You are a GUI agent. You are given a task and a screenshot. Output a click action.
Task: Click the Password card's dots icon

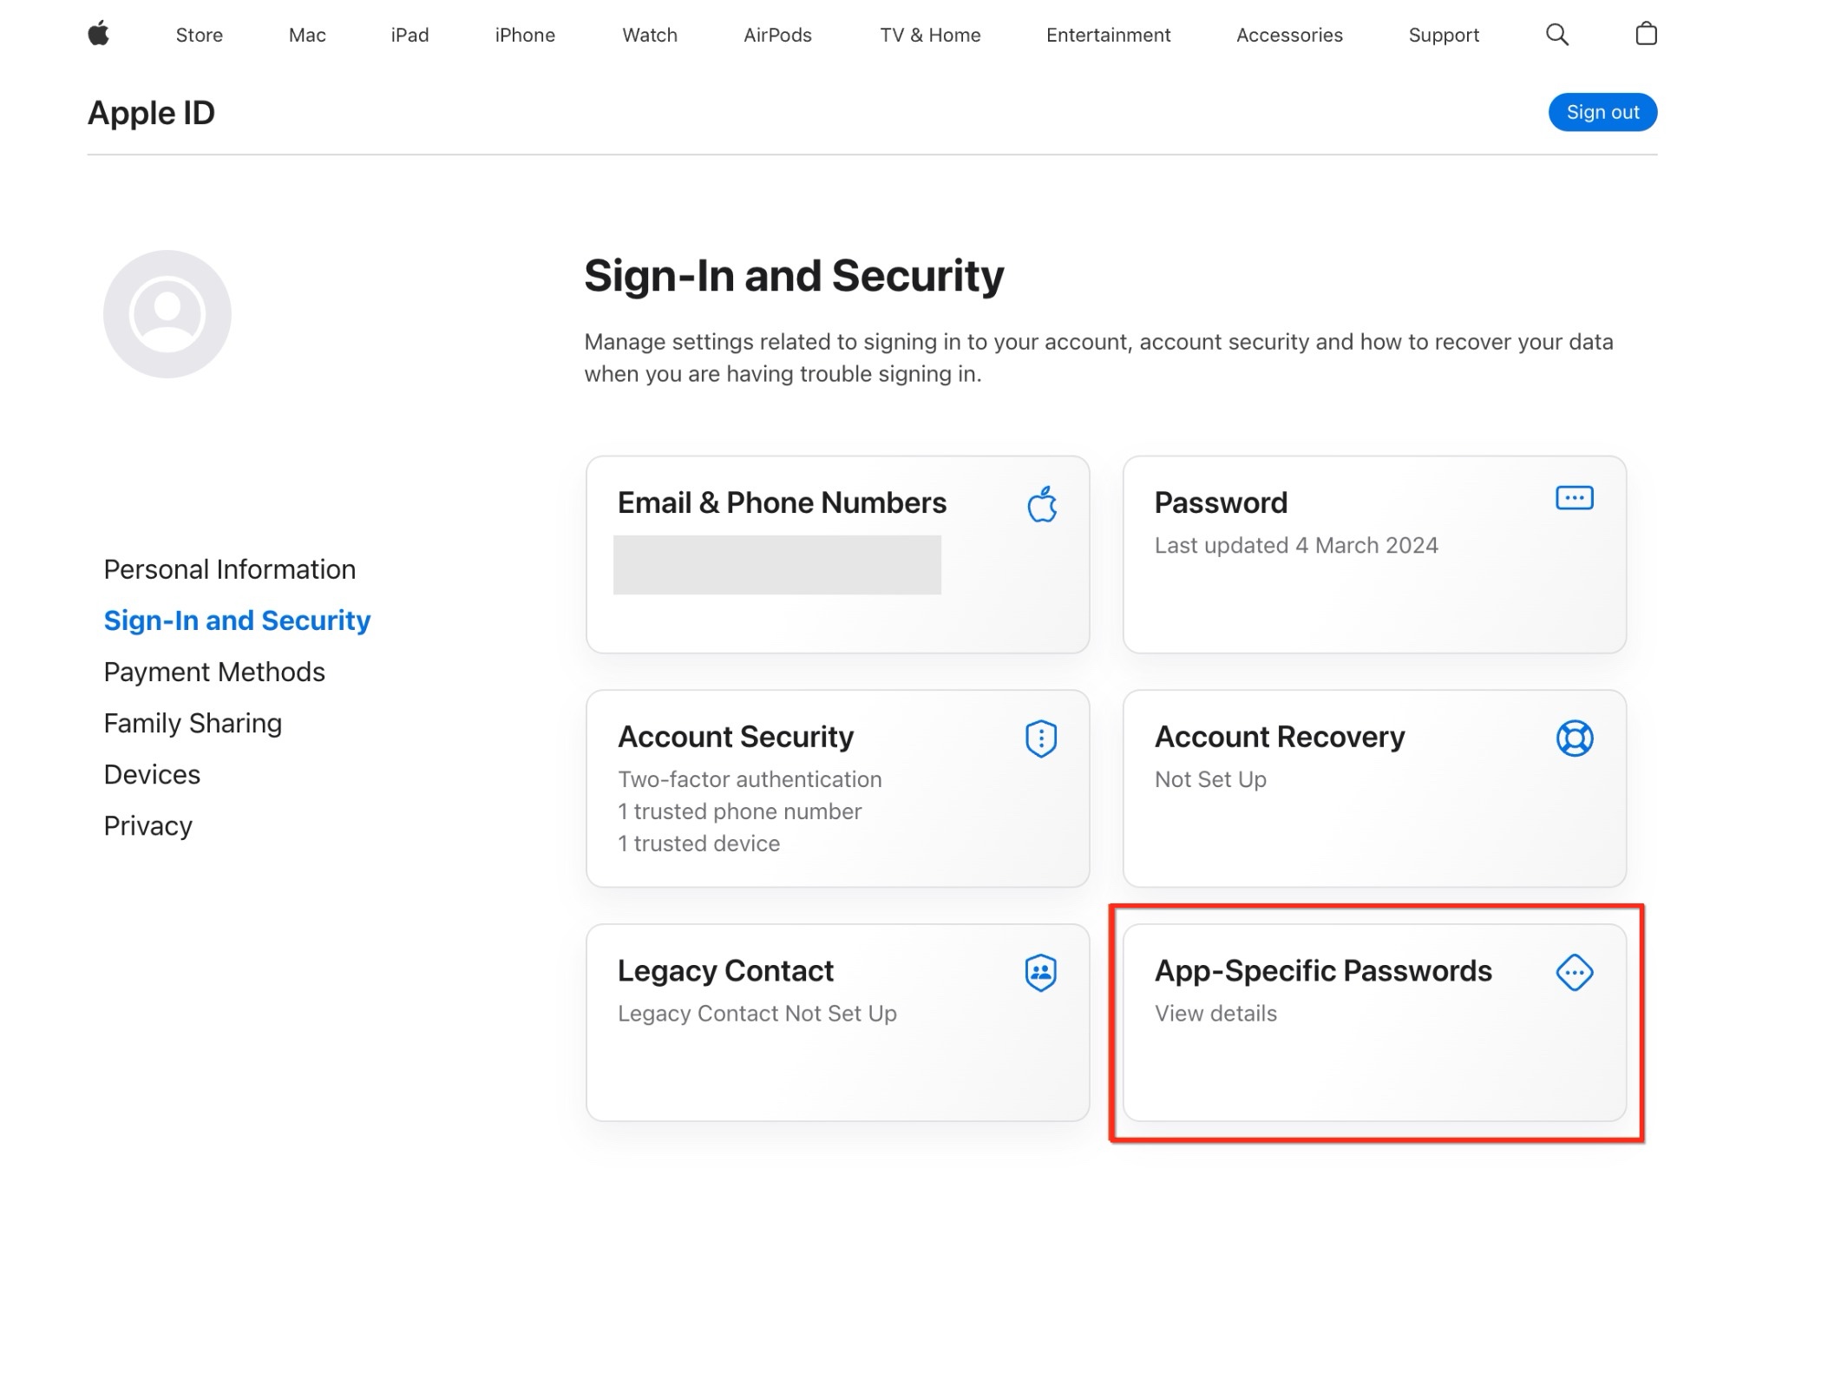1574,498
